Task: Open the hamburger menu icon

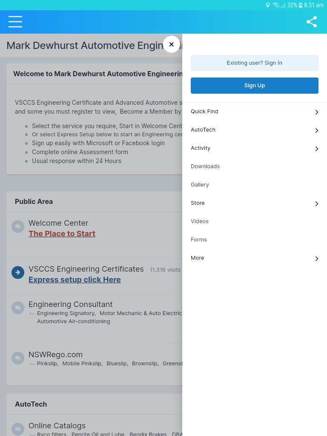Action: coord(15,22)
